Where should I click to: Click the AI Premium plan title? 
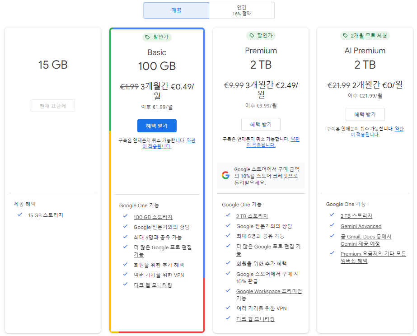click(x=365, y=51)
